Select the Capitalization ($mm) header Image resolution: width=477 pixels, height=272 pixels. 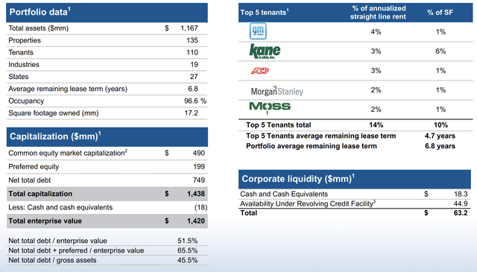(107, 136)
